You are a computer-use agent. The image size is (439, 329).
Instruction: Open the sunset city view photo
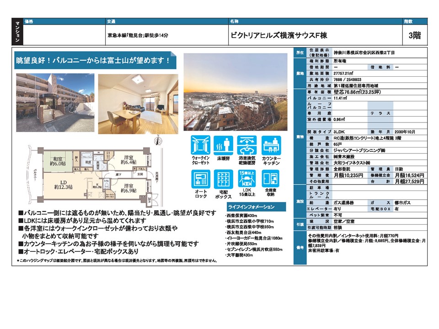point(235,92)
